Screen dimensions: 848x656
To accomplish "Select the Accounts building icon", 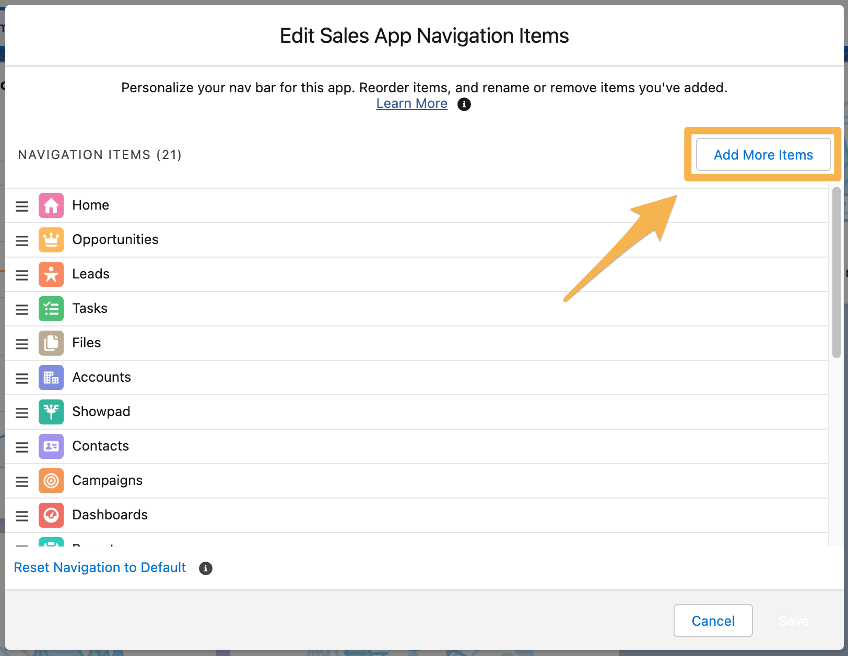I will click(x=51, y=377).
